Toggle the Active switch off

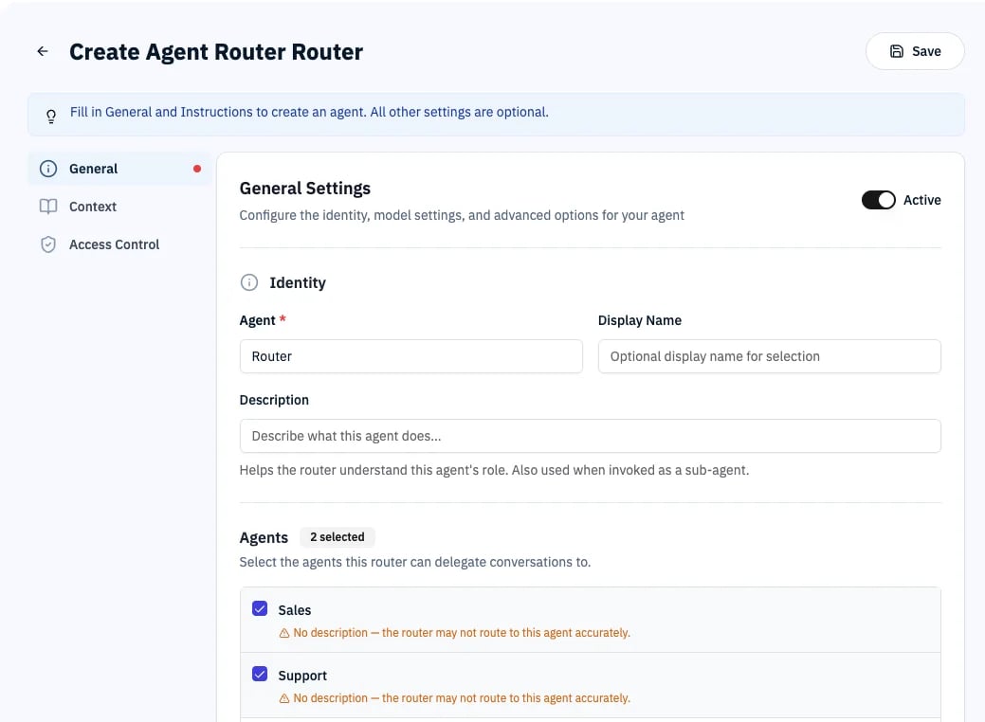(x=878, y=200)
